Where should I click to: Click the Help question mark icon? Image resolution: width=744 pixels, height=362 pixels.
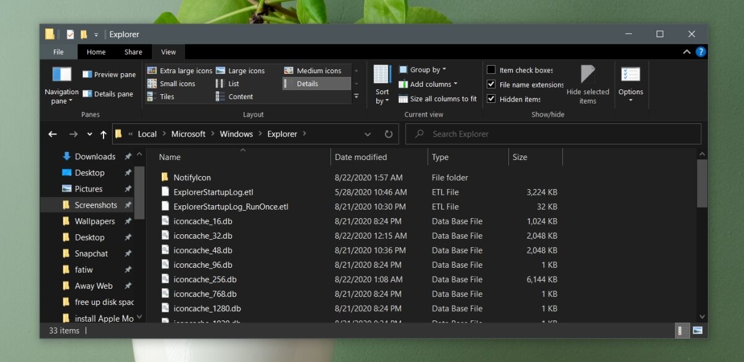coord(701,52)
